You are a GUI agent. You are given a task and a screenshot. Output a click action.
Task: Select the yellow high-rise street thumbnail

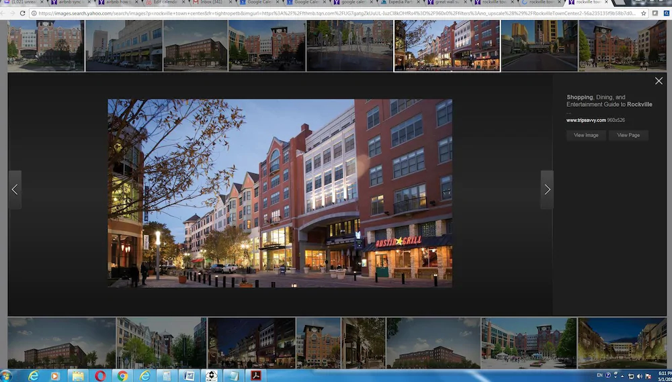[x=540, y=46]
